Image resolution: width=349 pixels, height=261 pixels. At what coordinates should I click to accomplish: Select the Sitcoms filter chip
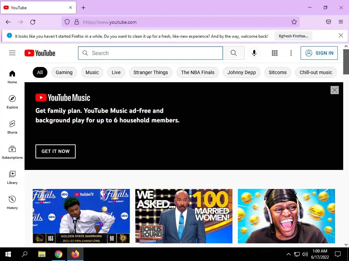pos(277,72)
